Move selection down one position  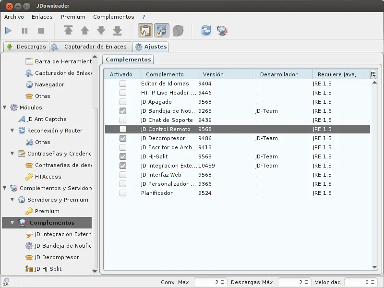101,30
